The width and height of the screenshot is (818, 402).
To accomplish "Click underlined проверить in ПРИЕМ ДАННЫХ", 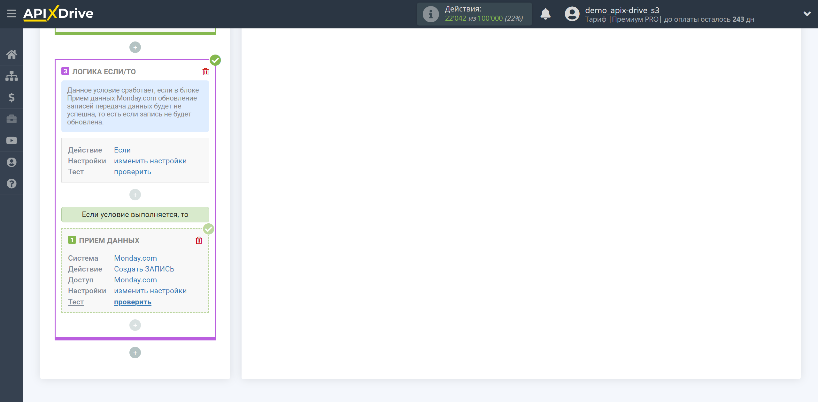I will click(x=133, y=302).
